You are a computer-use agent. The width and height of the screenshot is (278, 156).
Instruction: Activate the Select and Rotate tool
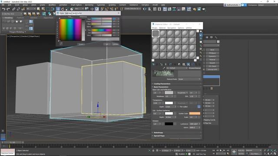pyautogui.click(x=63, y=9)
